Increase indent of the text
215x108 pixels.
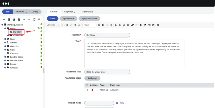pyautogui.click(x=111, y=25)
